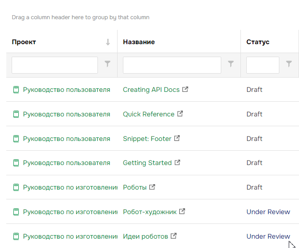Click external link icon next to Getting Started
299x248 pixels.
177,163
